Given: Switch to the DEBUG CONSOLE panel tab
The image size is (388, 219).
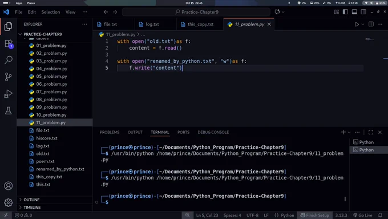Looking at the screenshot, I should (x=213, y=132).
